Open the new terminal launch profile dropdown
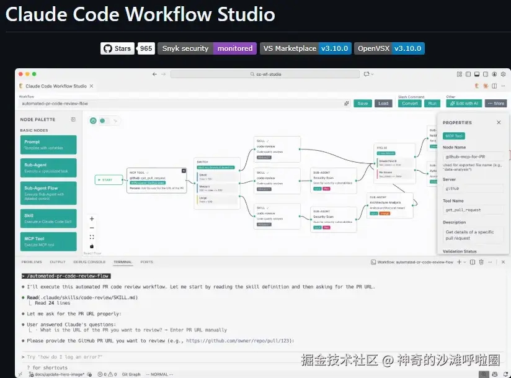The image size is (511, 378). (x=464, y=262)
